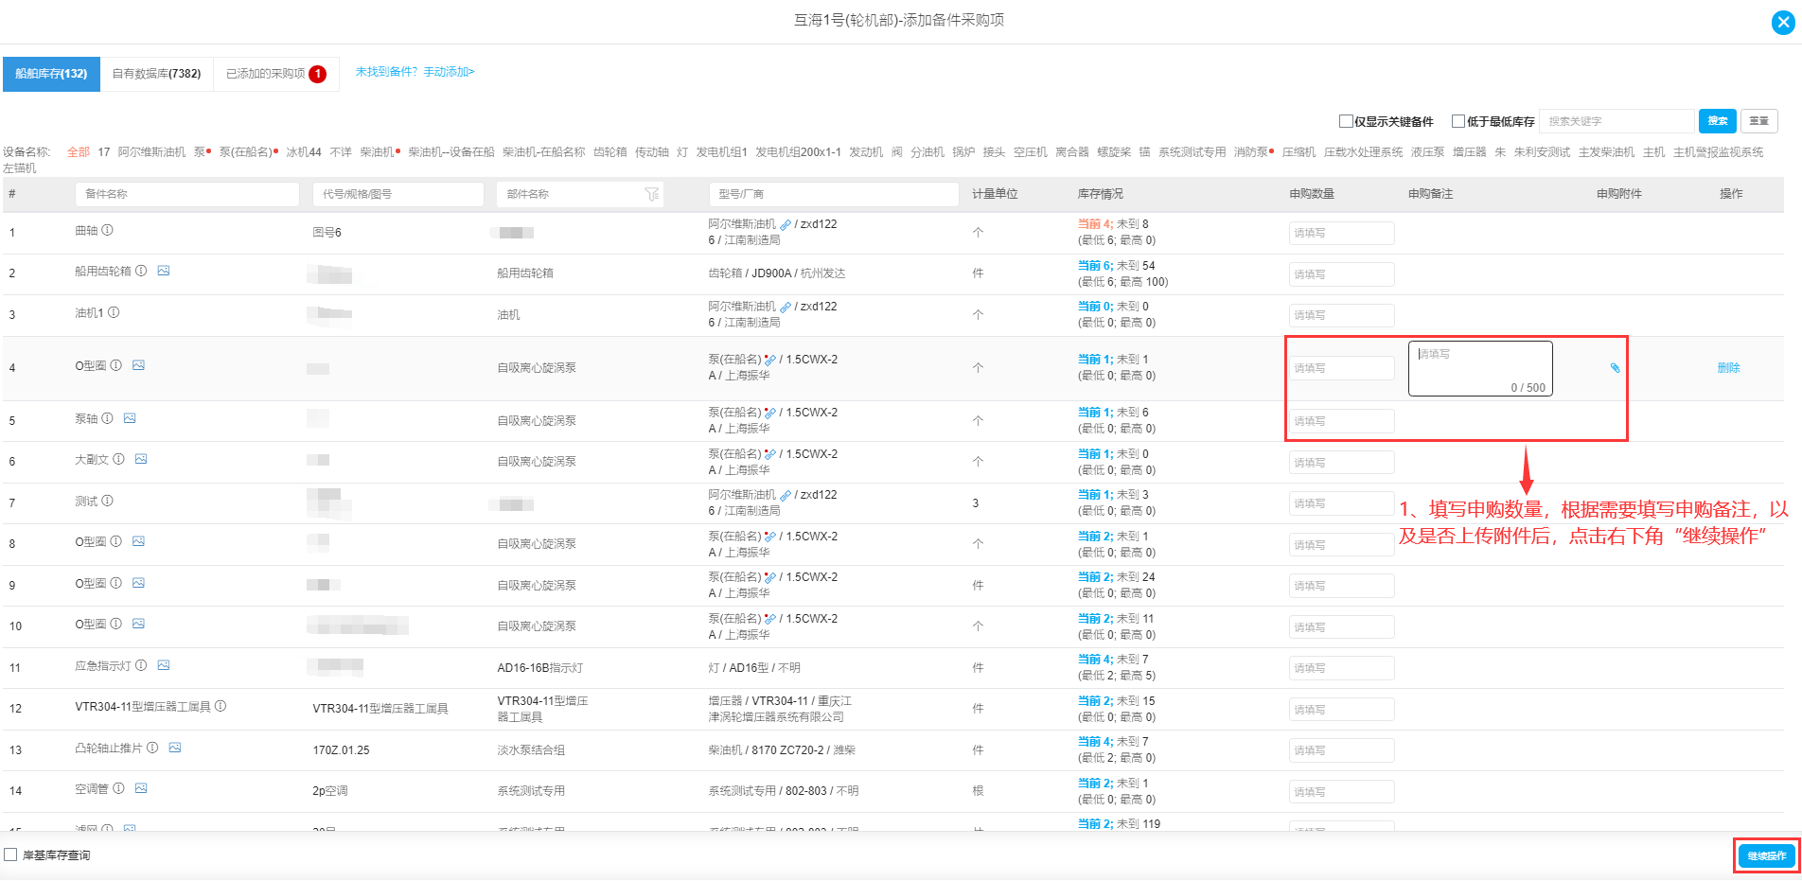This screenshot has height=881, width=1802.
Task: Click 申购数量 field for 应急指示灯 row
Action: point(1341,668)
